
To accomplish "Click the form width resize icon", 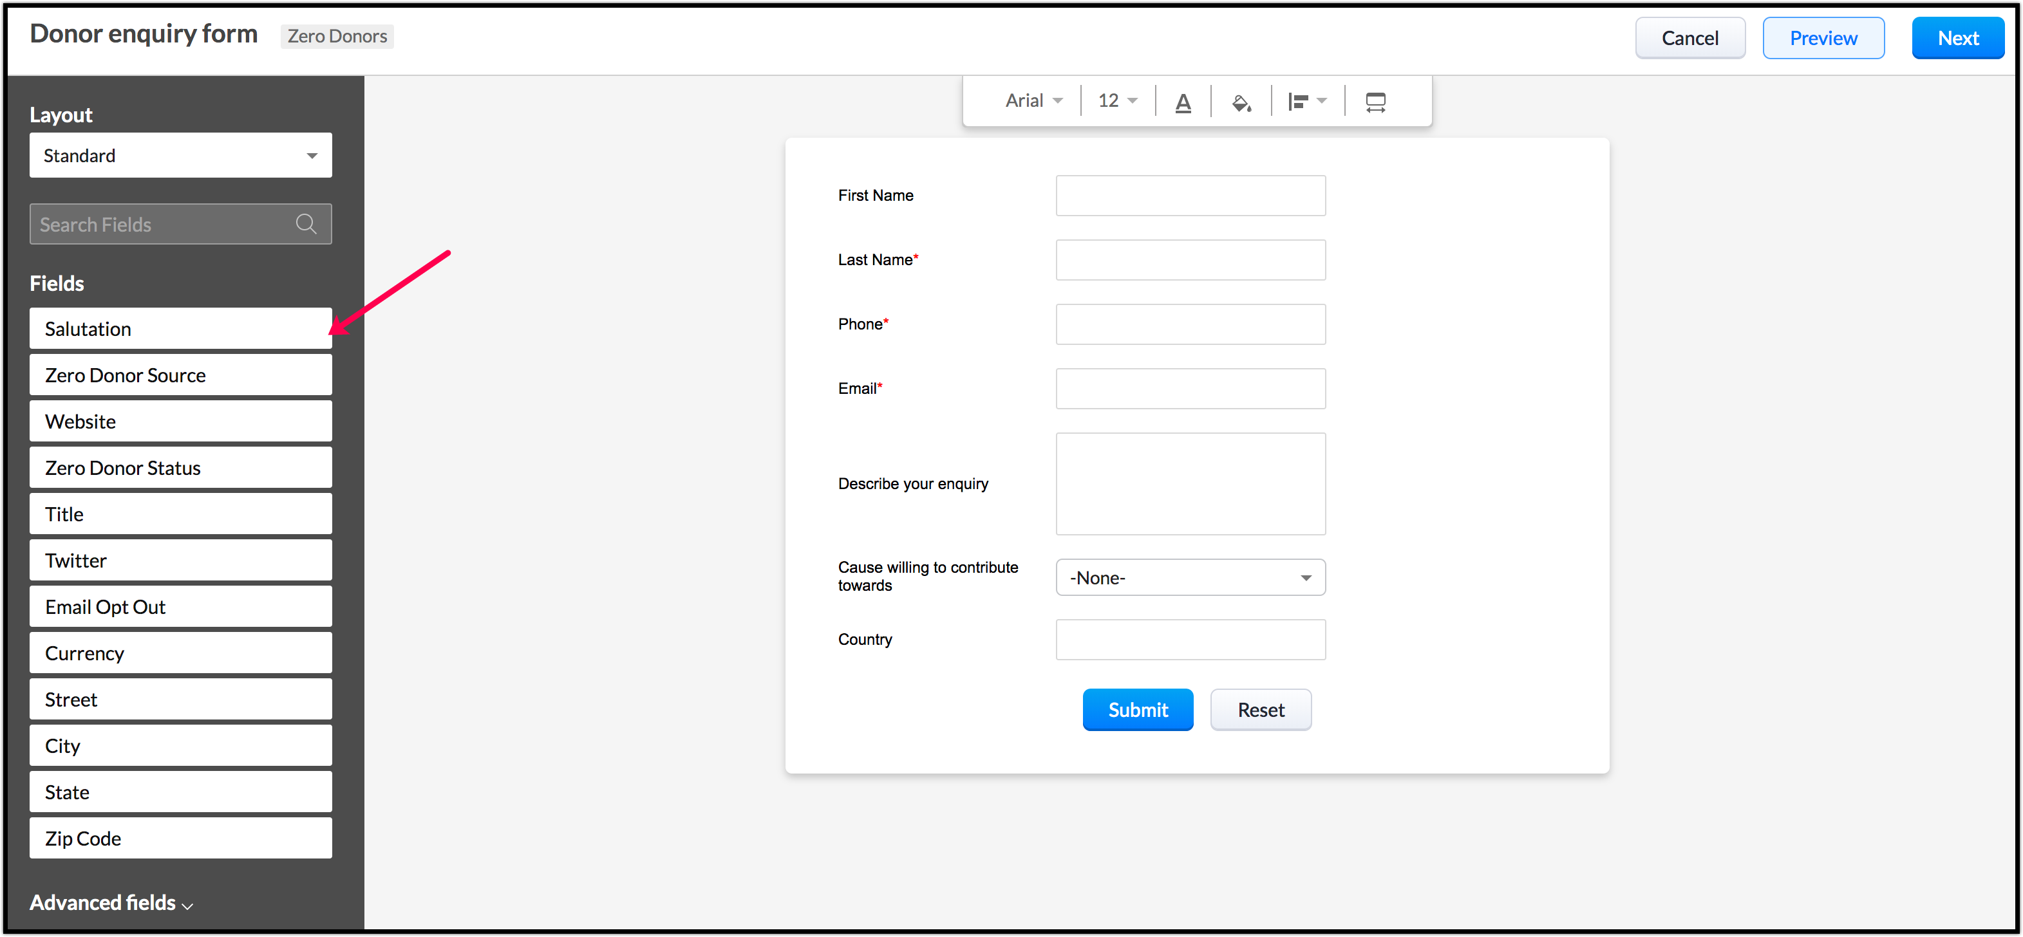I will (x=1375, y=102).
